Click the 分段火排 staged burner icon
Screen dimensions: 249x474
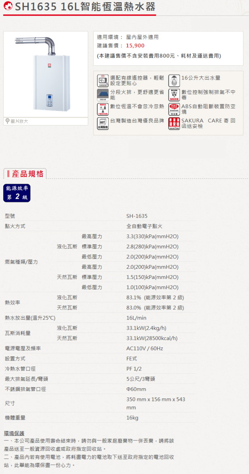(x=103, y=95)
